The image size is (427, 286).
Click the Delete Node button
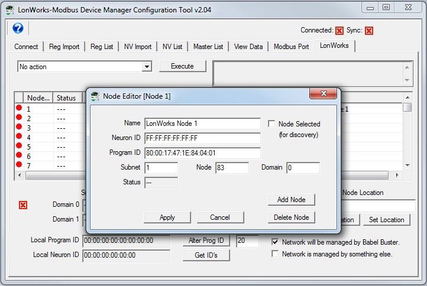292,217
